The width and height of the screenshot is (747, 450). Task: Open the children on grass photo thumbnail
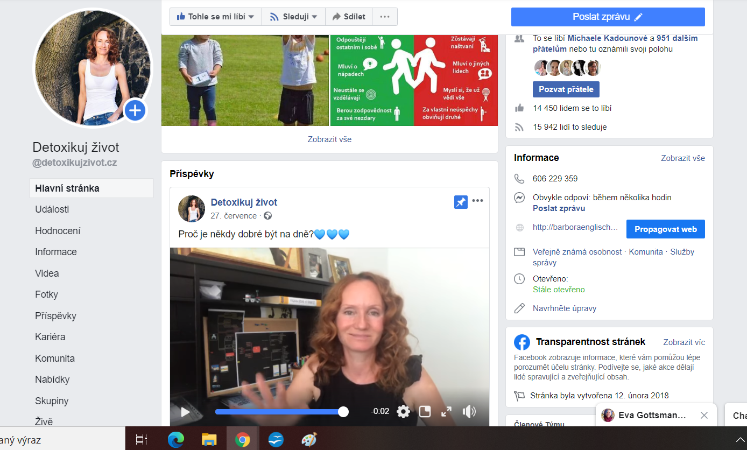click(x=245, y=80)
